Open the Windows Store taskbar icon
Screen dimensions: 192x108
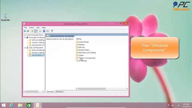pyautogui.click(x=29, y=105)
